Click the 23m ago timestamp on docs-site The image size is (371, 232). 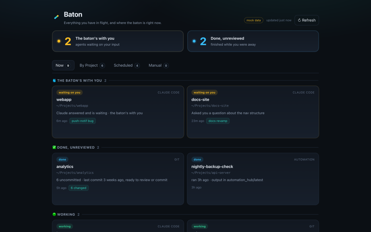point(198,121)
